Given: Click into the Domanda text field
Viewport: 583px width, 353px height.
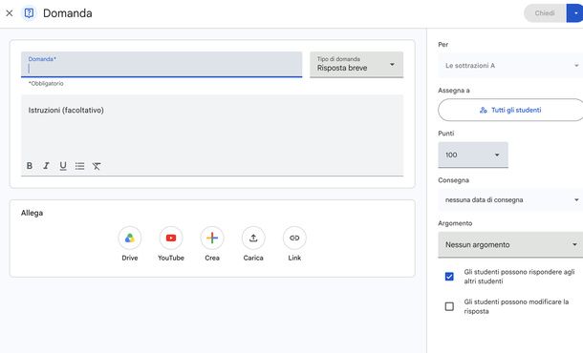Looking at the screenshot, I should point(162,65).
